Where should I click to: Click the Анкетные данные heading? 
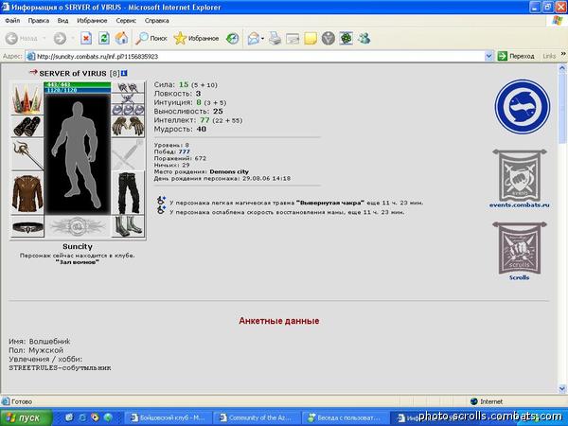(279, 321)
